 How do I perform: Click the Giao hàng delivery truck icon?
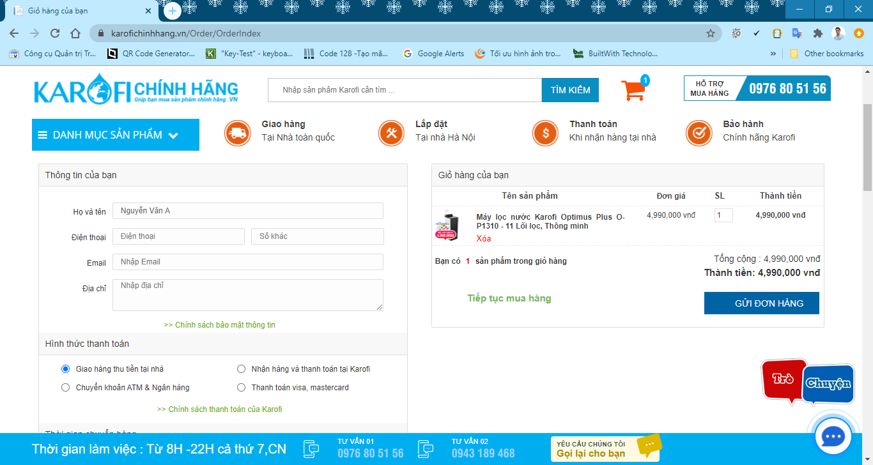pos(238,133)
